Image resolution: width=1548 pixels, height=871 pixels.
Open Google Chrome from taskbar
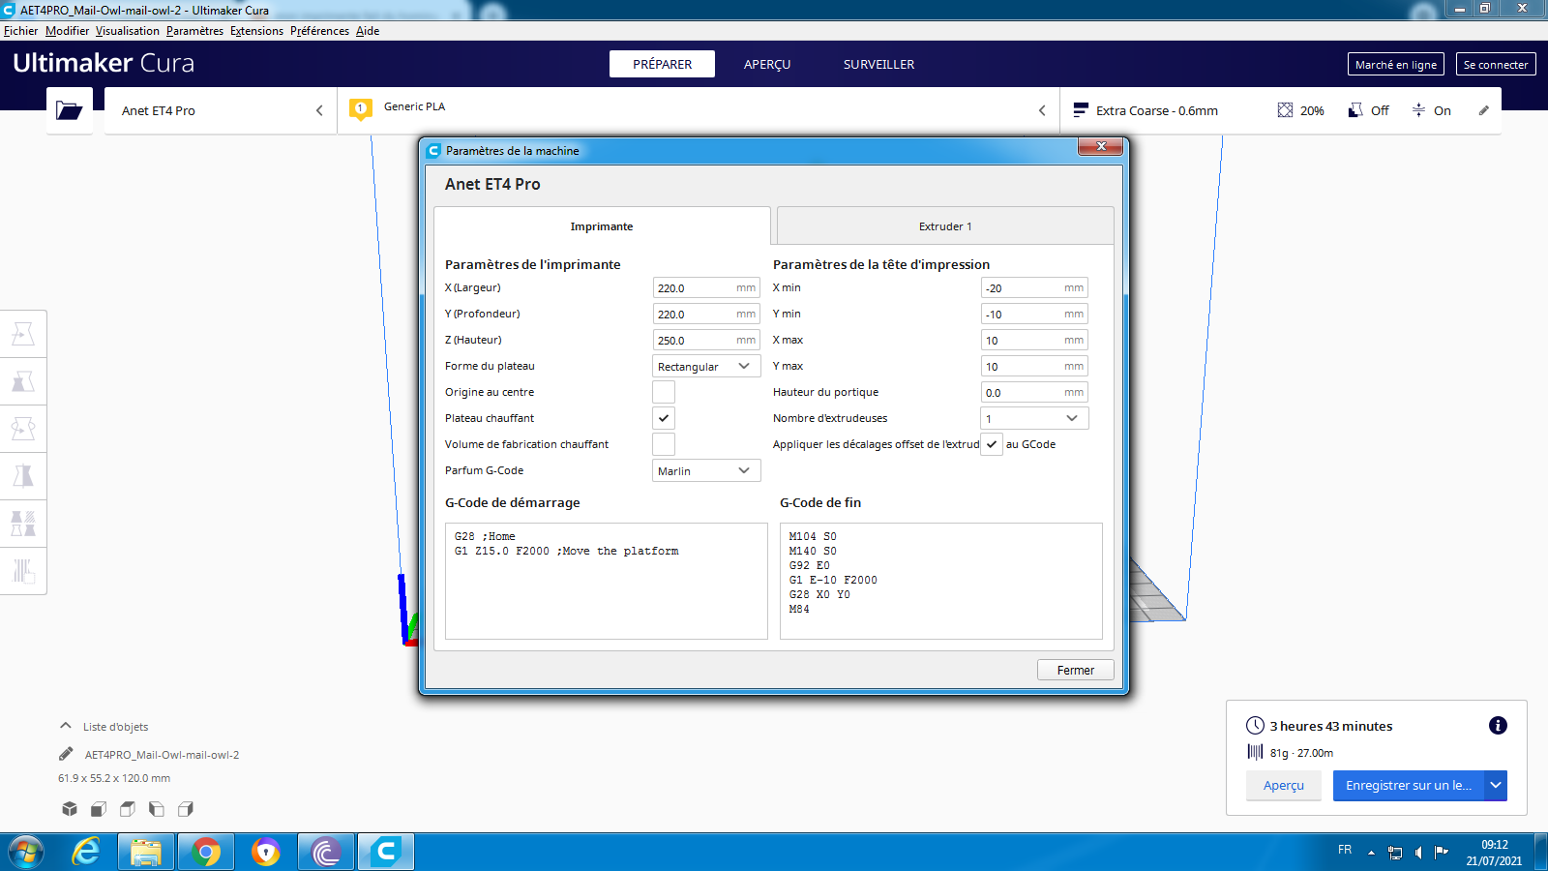[x=205, y=852]
